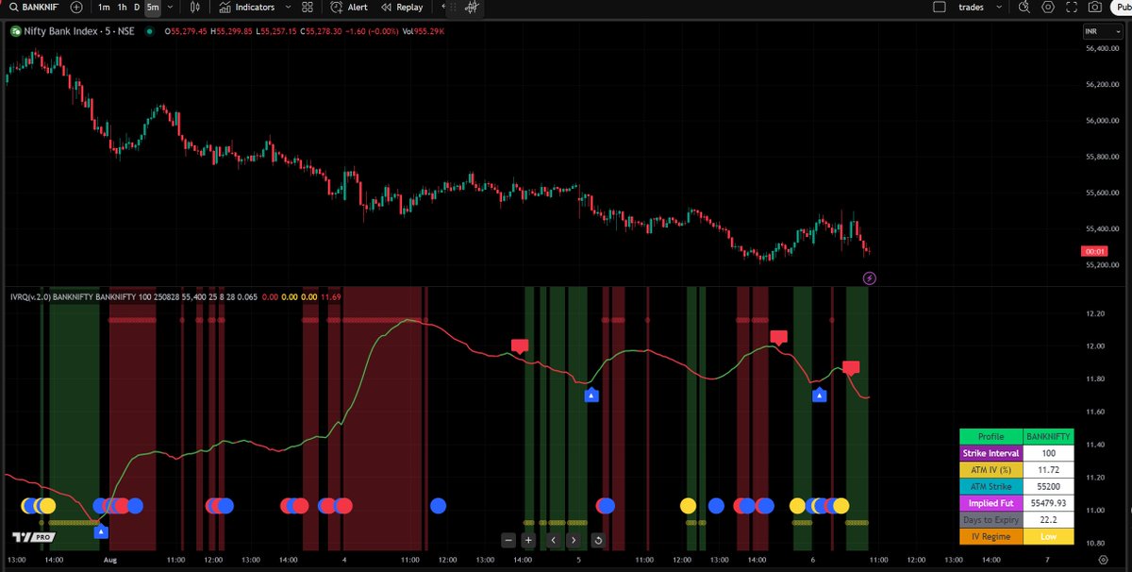The width and height of the screenshot is (1132, 572).
Task: Click the blue buy marker on day 6
Action: point(820,395)
